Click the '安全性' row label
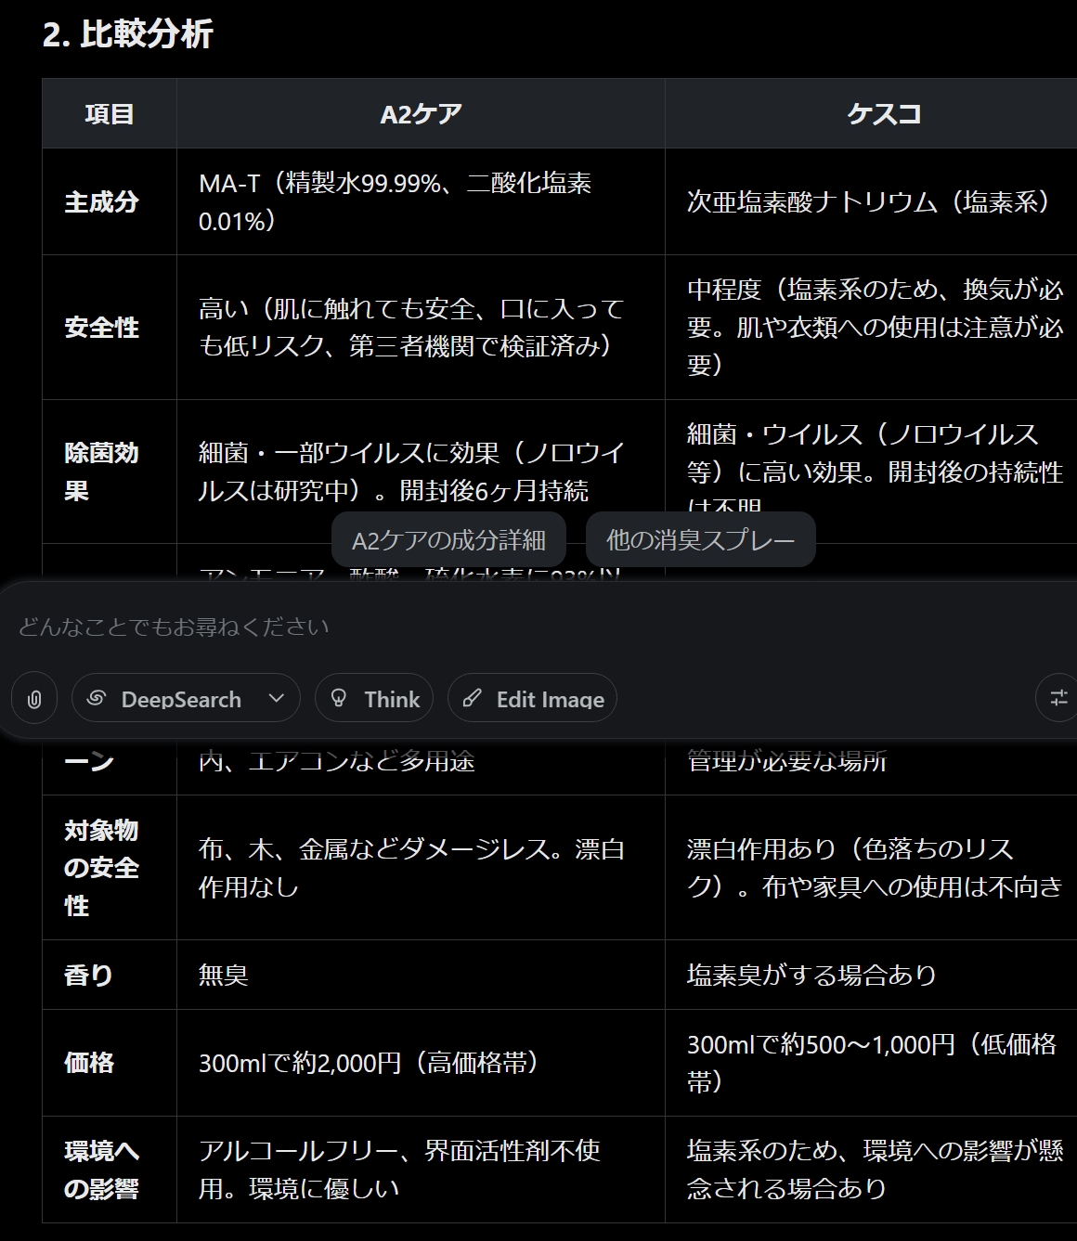This screenshot has width=1077, height=1241. pyautogui.click(x=101, y=327)
